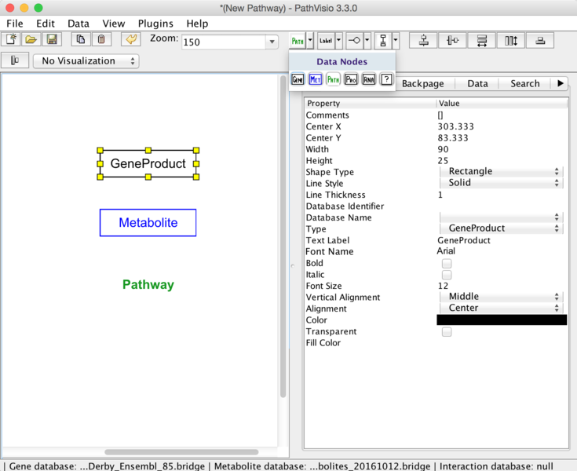Click the black Color swatch
The height and width of the screenshot is (471, 577).
[502, 319]
